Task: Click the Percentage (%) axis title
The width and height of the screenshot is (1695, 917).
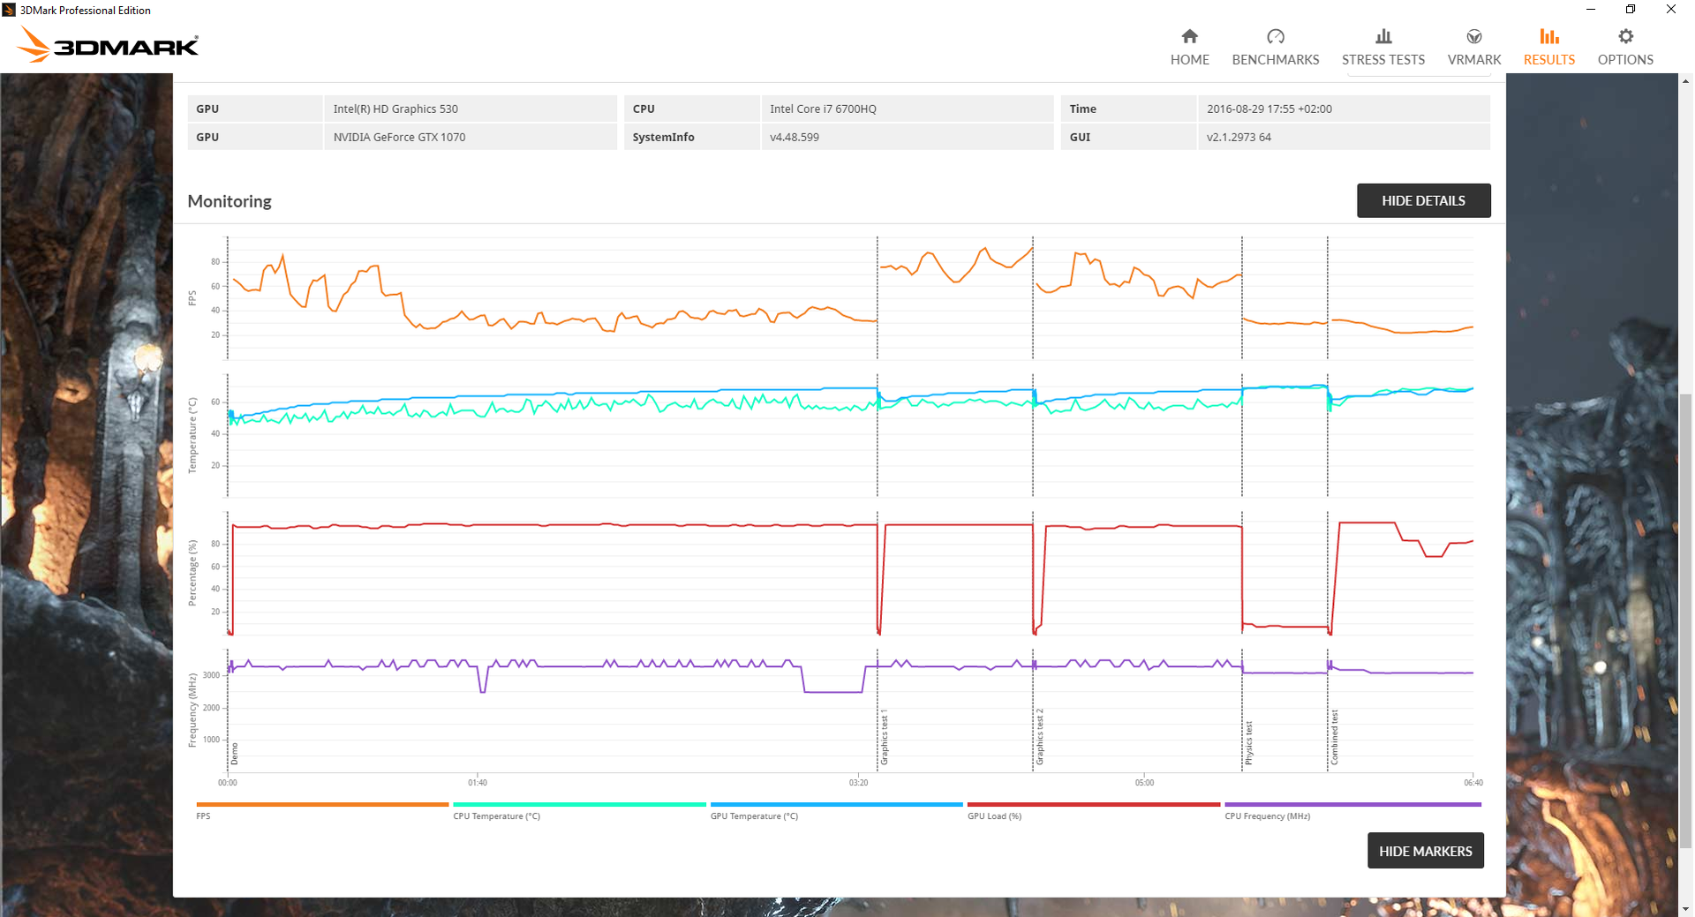Action: pos(192,573)
